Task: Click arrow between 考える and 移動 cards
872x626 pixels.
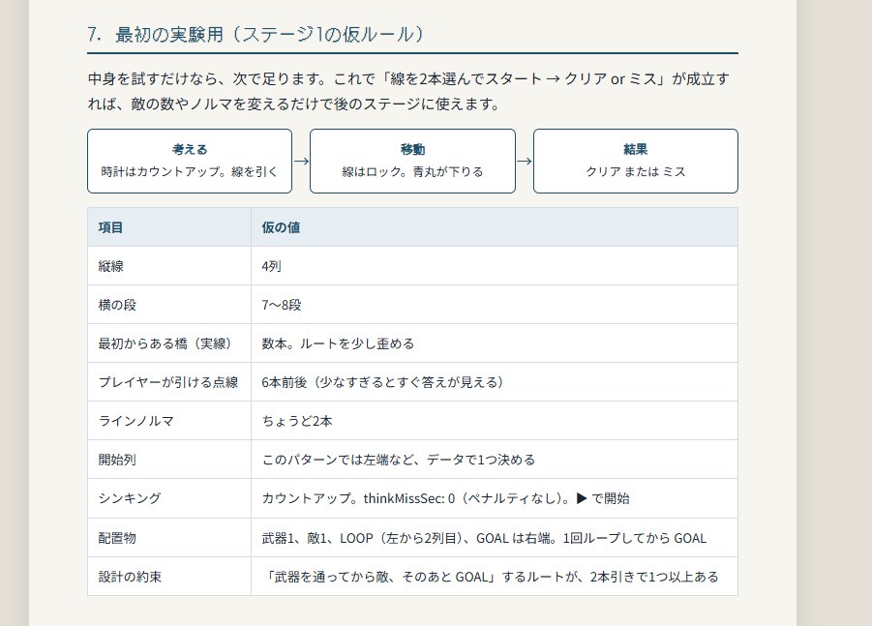Action: [x=301, y=162]
